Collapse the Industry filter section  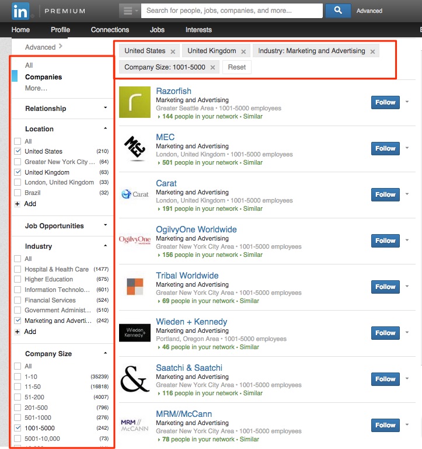click(x=106, y=246)
